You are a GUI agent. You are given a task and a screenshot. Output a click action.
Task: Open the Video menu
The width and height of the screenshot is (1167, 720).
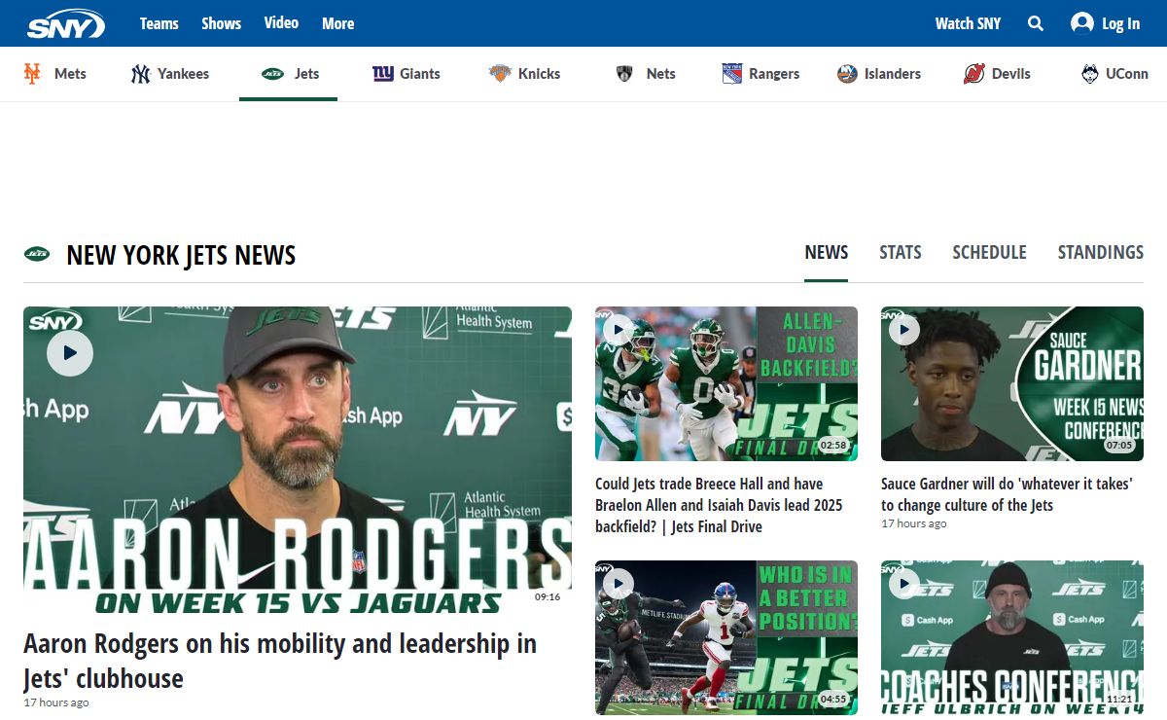pos(281,23)
